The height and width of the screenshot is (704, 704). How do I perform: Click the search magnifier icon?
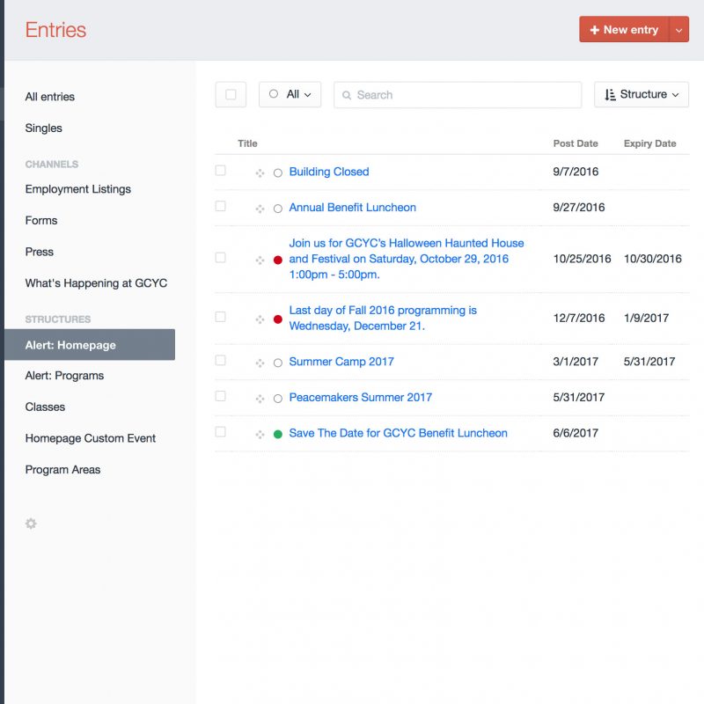346,95
